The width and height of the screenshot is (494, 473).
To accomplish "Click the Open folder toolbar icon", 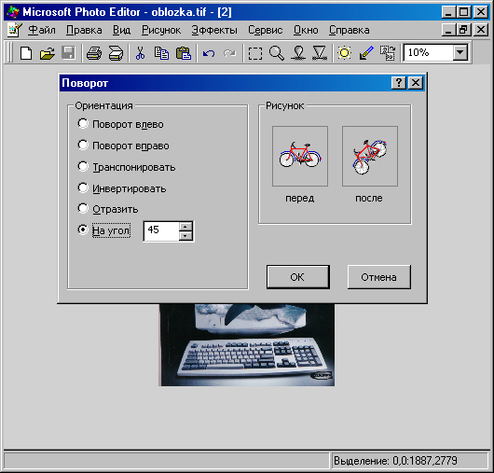I will 47,53.
